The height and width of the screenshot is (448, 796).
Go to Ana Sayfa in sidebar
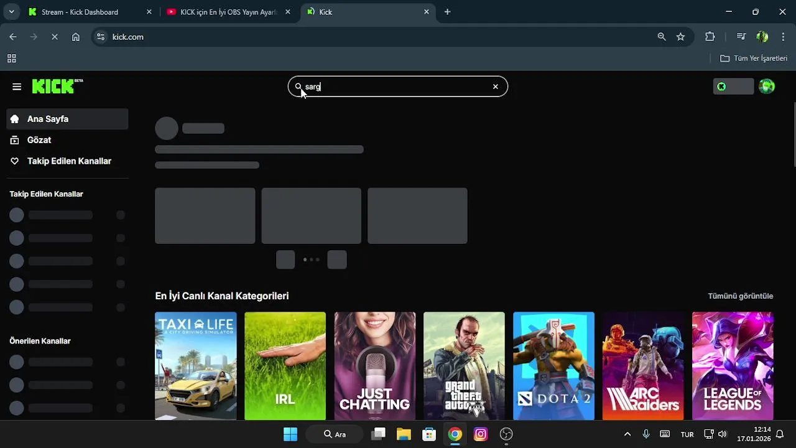67,119
